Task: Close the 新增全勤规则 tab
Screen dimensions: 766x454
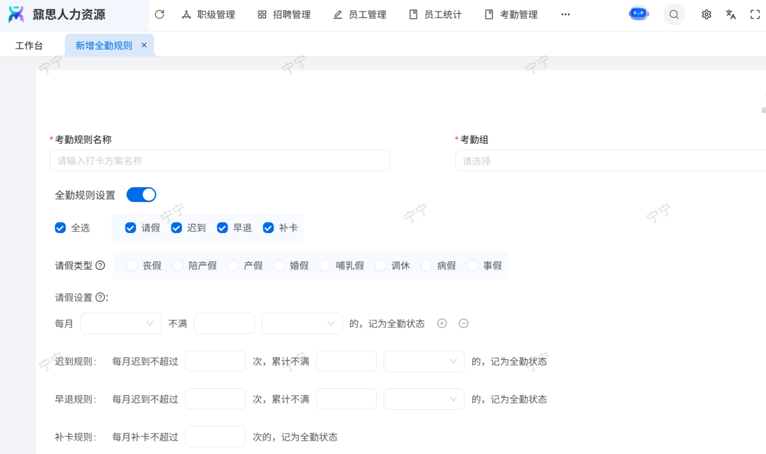Action: (x=144, y=45)
